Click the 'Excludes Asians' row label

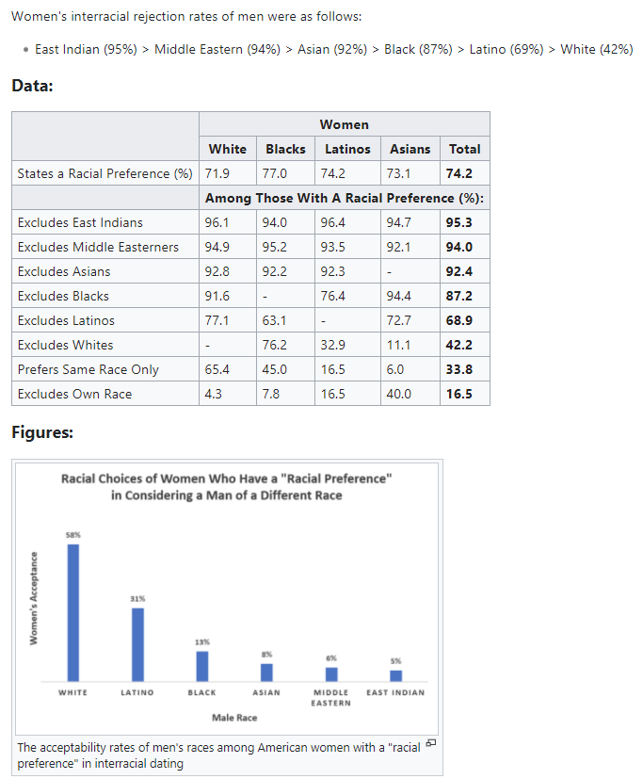click(x=104, y=271)
